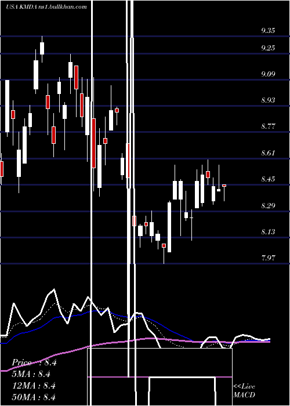Select the 9.25 price axis label
This screenshot has height=406, width=290.
click(268, 48)
